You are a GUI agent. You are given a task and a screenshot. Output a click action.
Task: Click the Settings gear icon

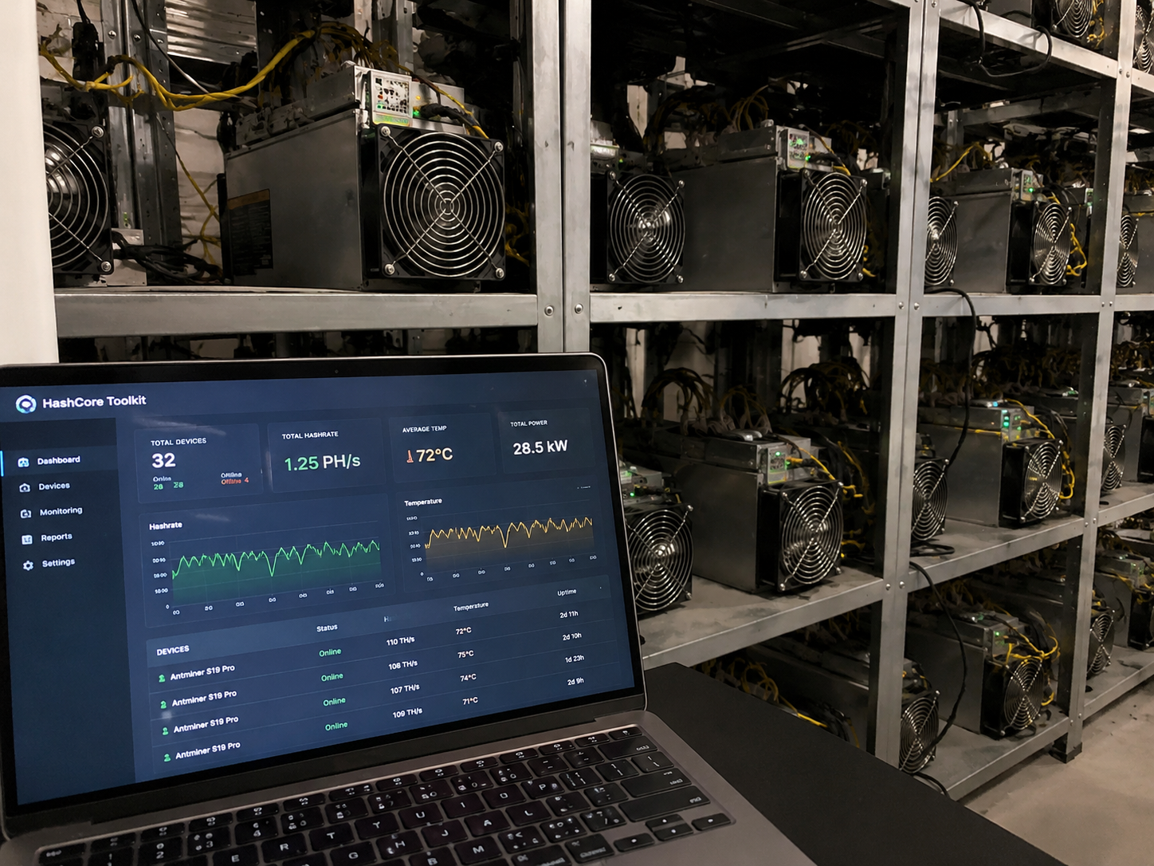click(x=29, y=565)
